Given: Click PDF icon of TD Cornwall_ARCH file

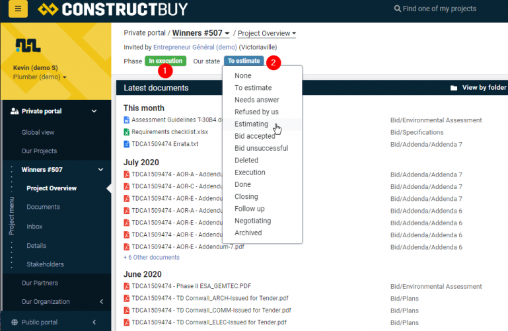Looking at the screenshot, I should [126, 298].
